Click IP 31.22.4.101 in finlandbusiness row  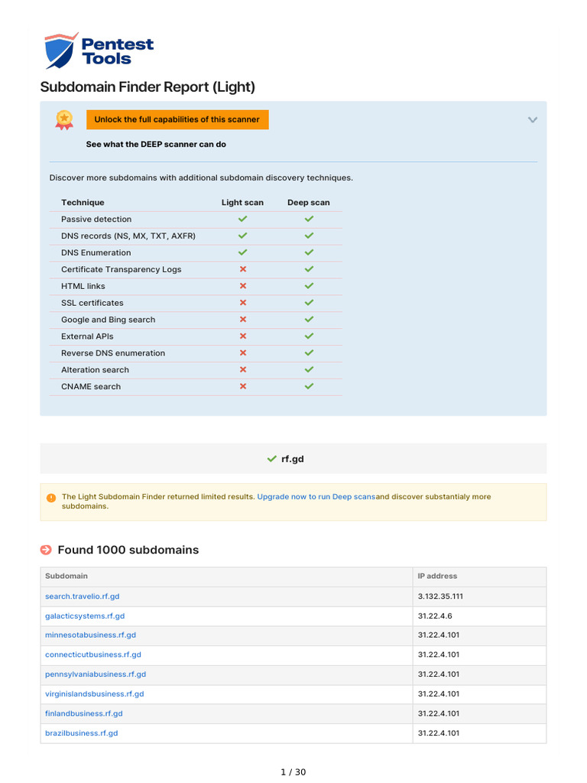tap(439, 713)
